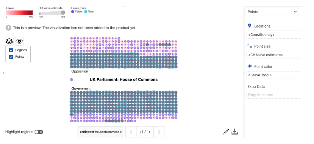
Task: Select the Leave_bool point color field
Action: [x=274, y=75]
